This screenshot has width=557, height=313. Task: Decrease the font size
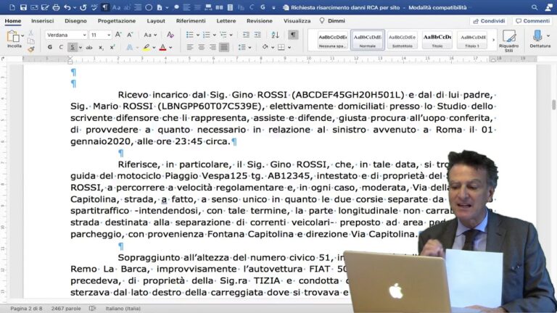(130, 35)
